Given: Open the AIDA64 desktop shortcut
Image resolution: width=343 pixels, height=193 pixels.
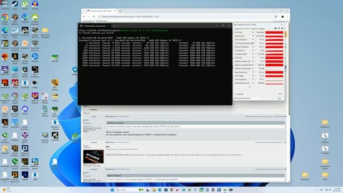Looking at the screenshot, I should [x=15, y=83].
